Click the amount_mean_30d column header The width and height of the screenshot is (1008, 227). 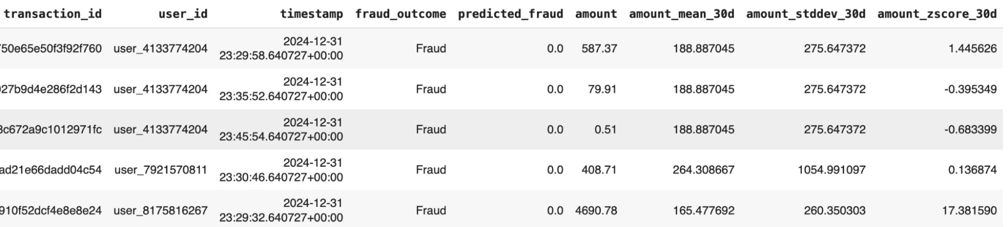(x=682, y=14)
